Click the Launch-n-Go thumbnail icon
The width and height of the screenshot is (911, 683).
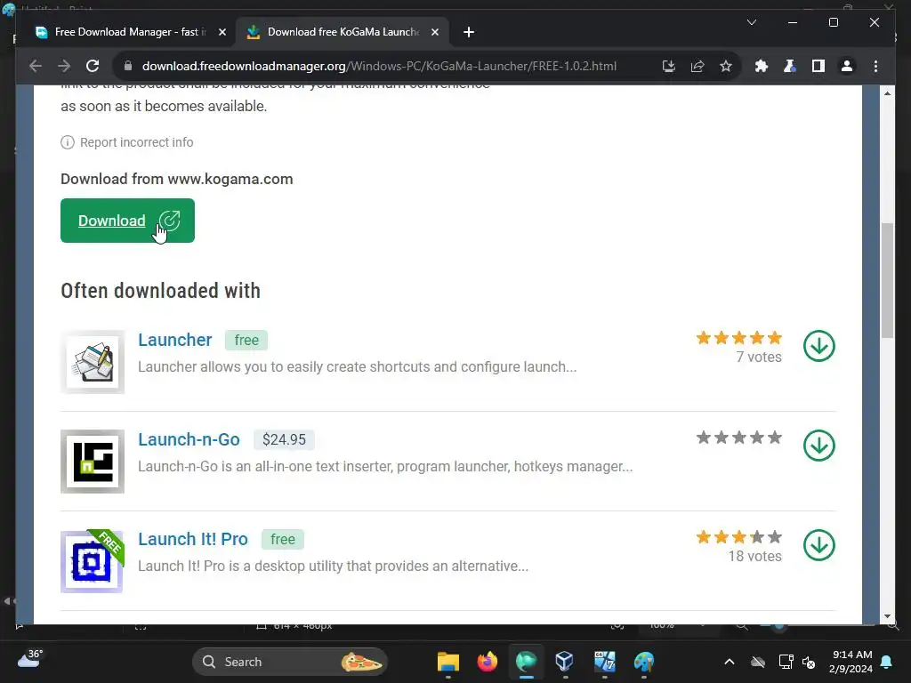93,462
